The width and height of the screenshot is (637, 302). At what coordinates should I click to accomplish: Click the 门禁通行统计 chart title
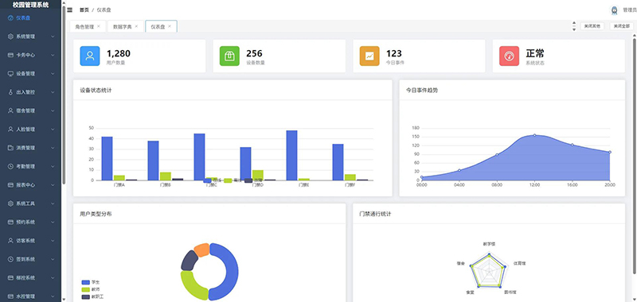(x=375, y=214)
